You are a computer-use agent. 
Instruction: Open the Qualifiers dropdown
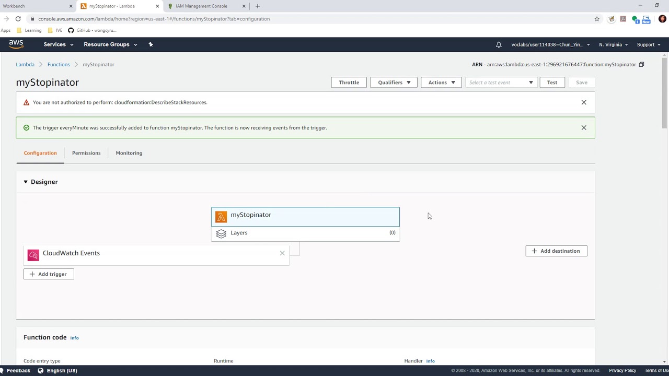tap(394, 83)
